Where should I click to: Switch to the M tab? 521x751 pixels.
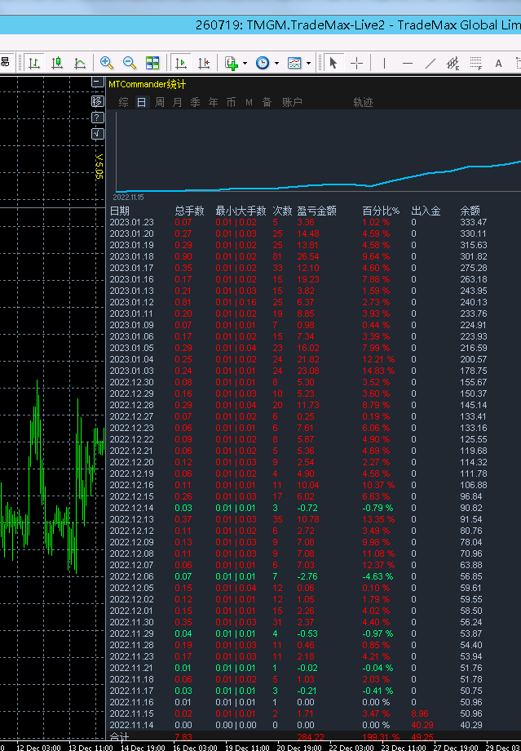pos(249,102)
